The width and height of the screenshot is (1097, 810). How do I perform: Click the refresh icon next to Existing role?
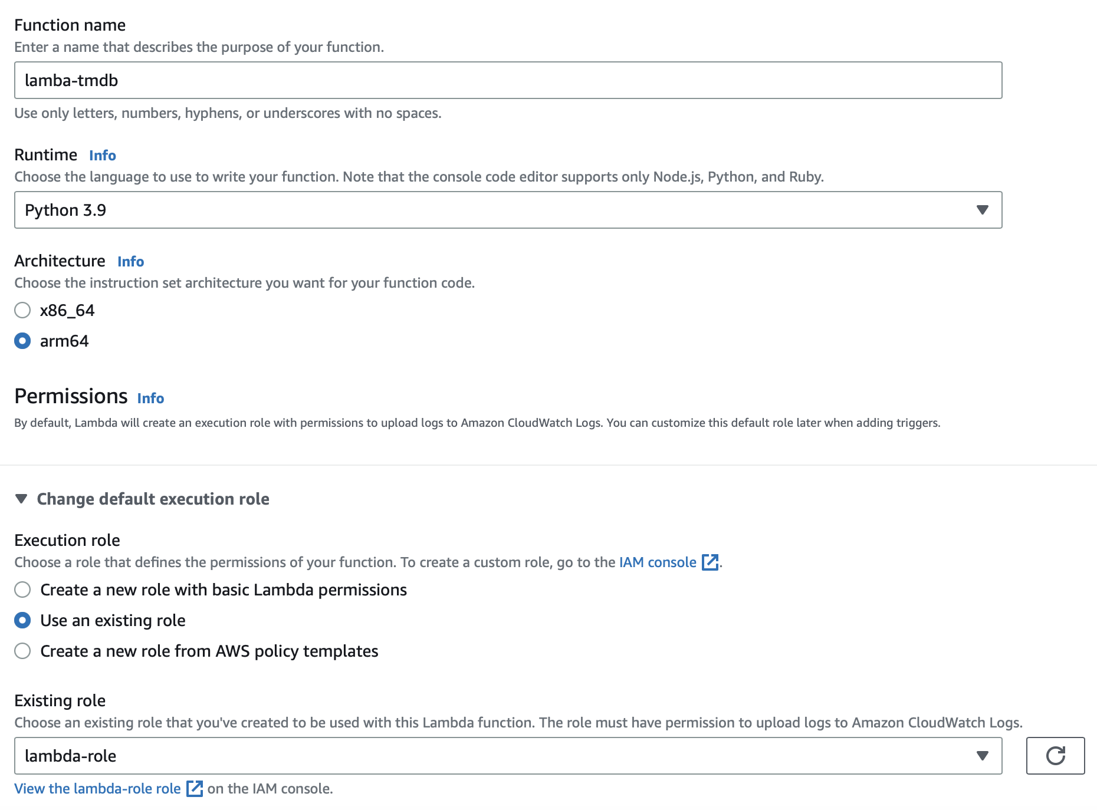coord(1057,756)
